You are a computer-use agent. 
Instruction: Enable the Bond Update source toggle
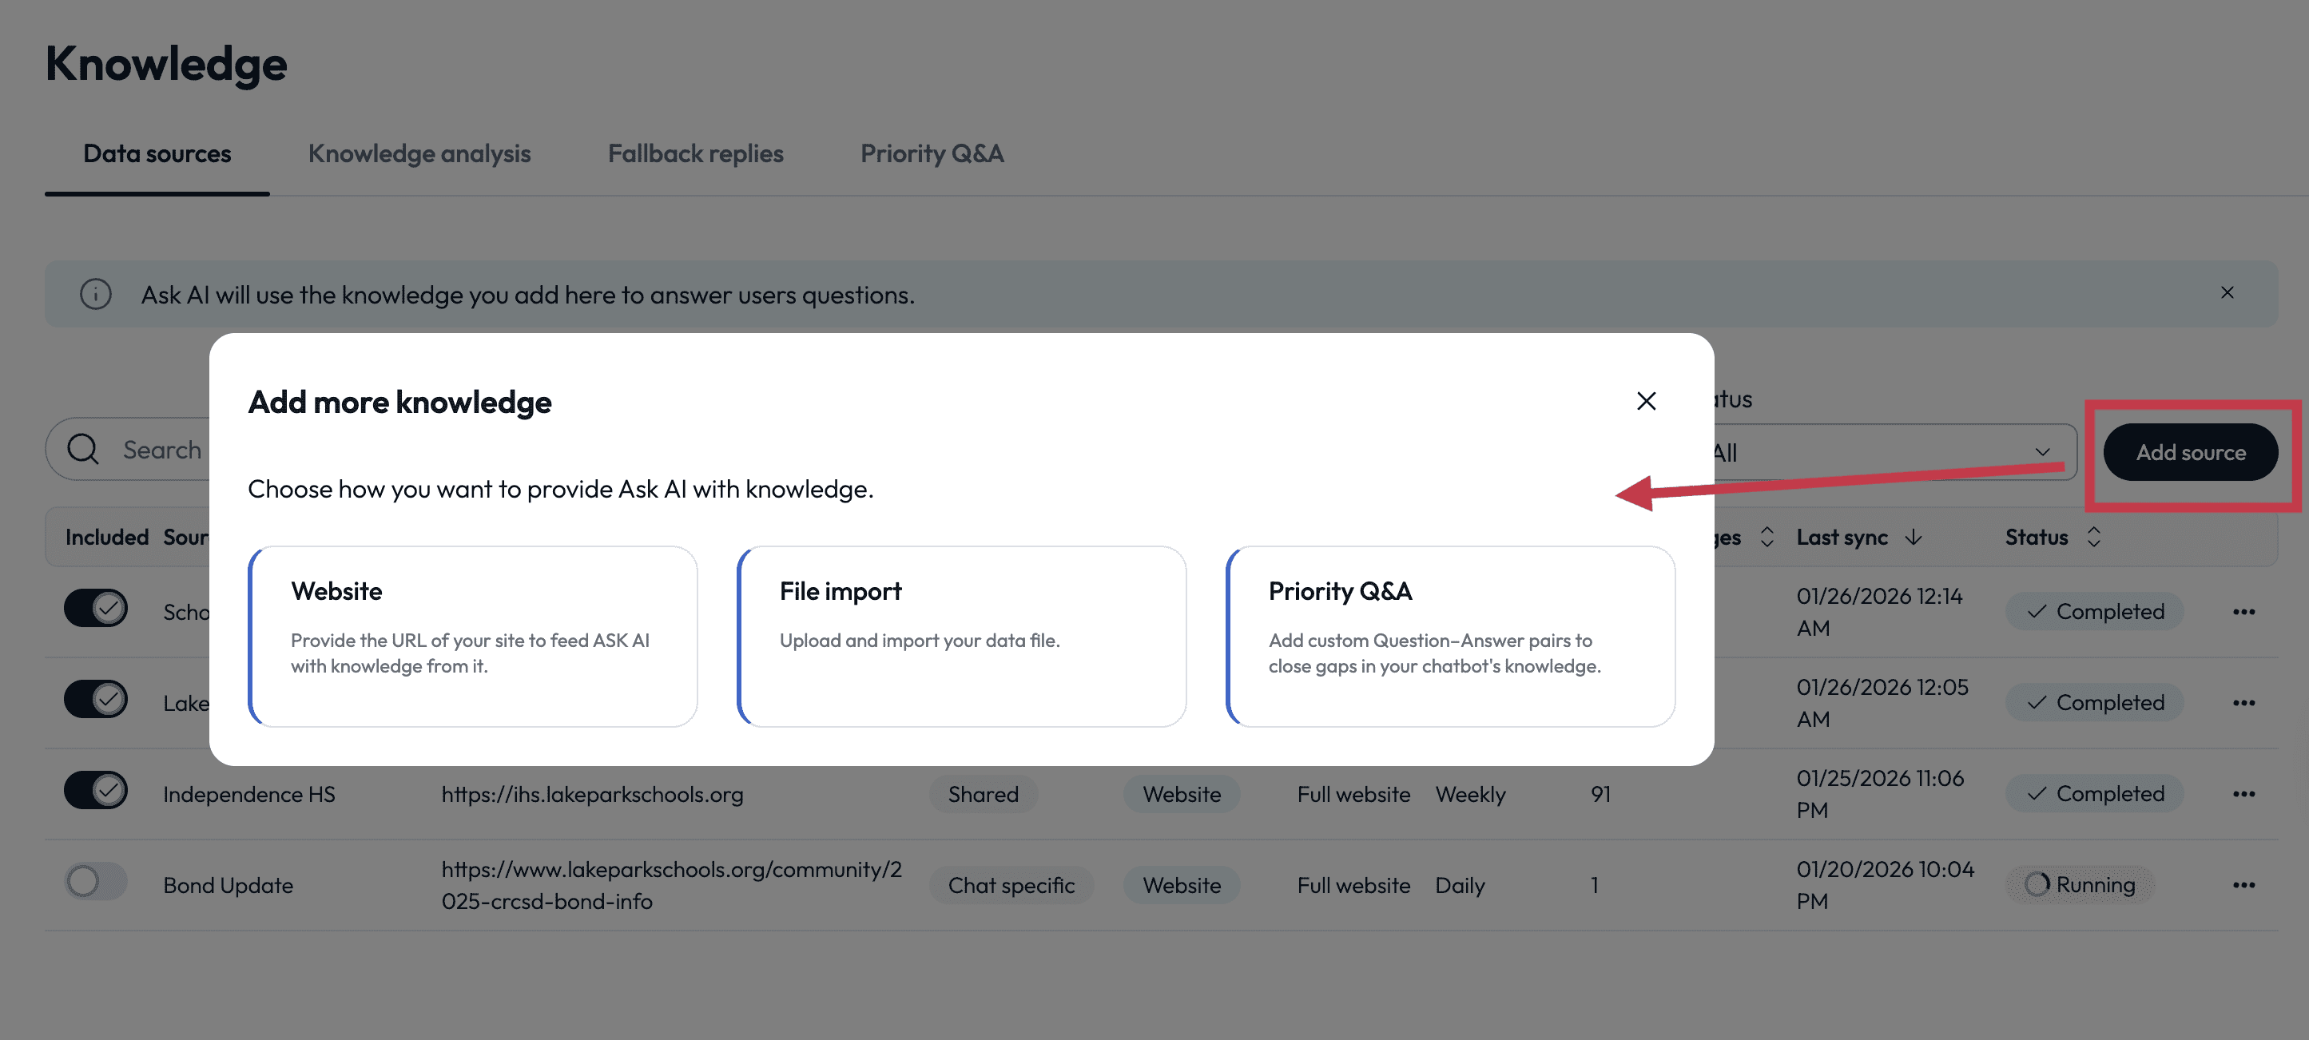96,882
